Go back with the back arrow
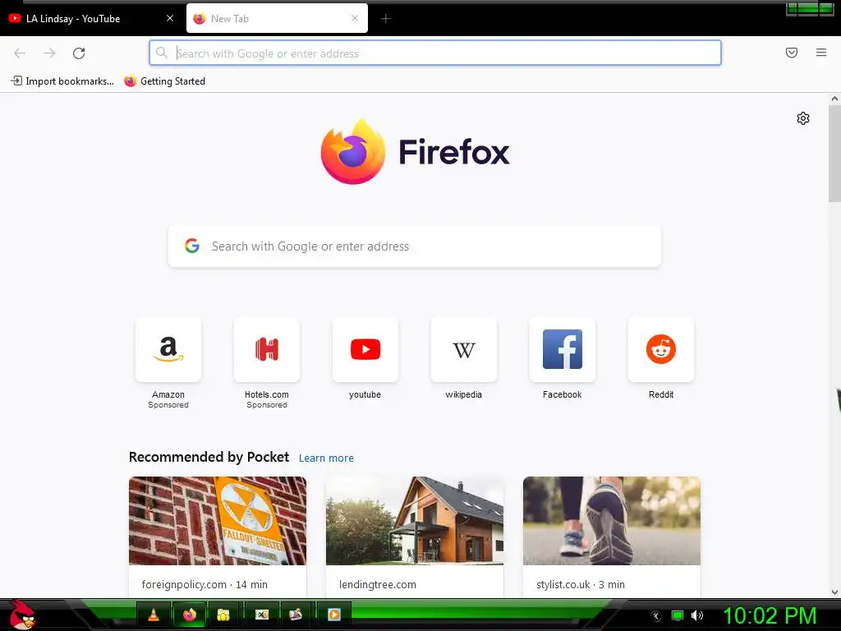841x631 pixels. pos(20,53)
